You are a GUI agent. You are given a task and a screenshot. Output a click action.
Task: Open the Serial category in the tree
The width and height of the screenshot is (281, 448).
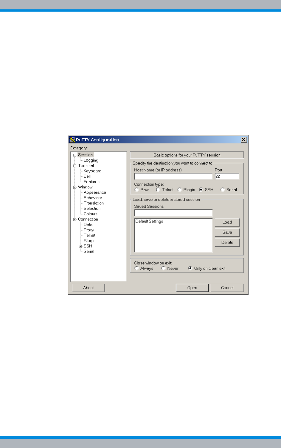coord(89,251)
